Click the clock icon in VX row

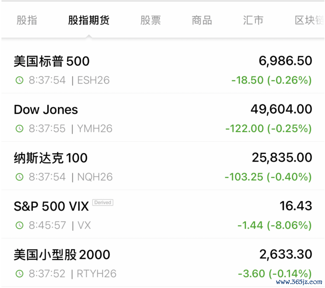tap(19, 226)
